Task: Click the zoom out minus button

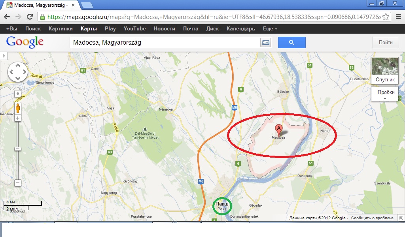Action: click(x=17, y=183)
